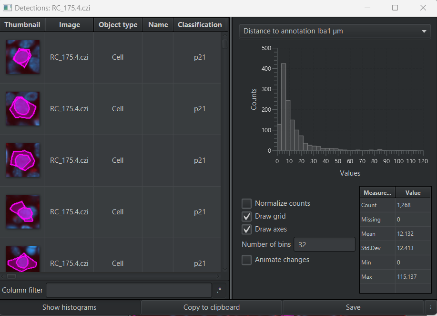Uncheck Draw axes
Screen dimensions: 437x316
(x=246, y=229)
